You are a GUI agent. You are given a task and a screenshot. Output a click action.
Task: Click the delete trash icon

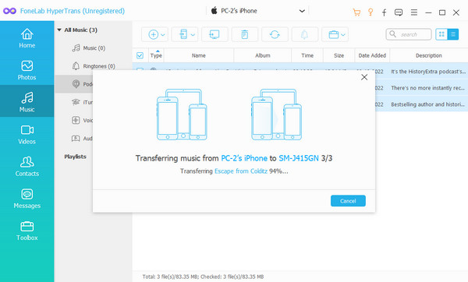tap(245, 34)
